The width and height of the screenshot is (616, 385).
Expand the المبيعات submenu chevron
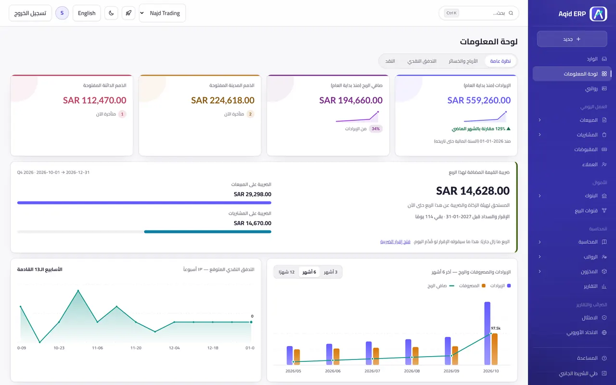coord(539,120)
